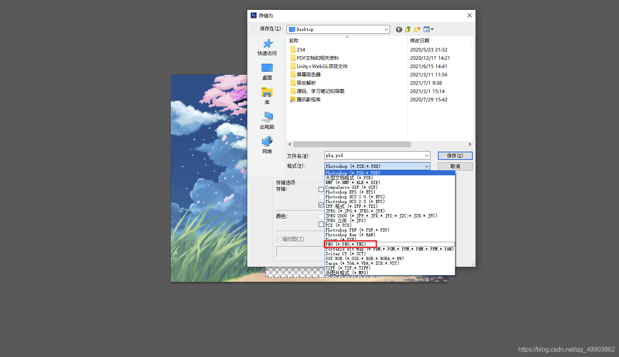The image size is (619, 357).
Task: Open 库 in the places sidebar
Action: point(267,96)
